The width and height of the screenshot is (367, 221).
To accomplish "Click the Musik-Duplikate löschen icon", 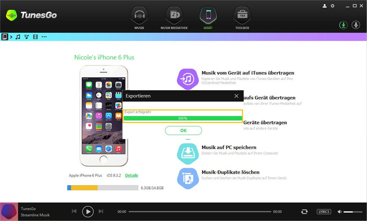I will coord(188,178).
